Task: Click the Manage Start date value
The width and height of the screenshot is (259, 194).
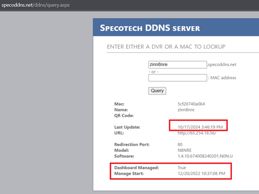Action: (x=201, y=174)
